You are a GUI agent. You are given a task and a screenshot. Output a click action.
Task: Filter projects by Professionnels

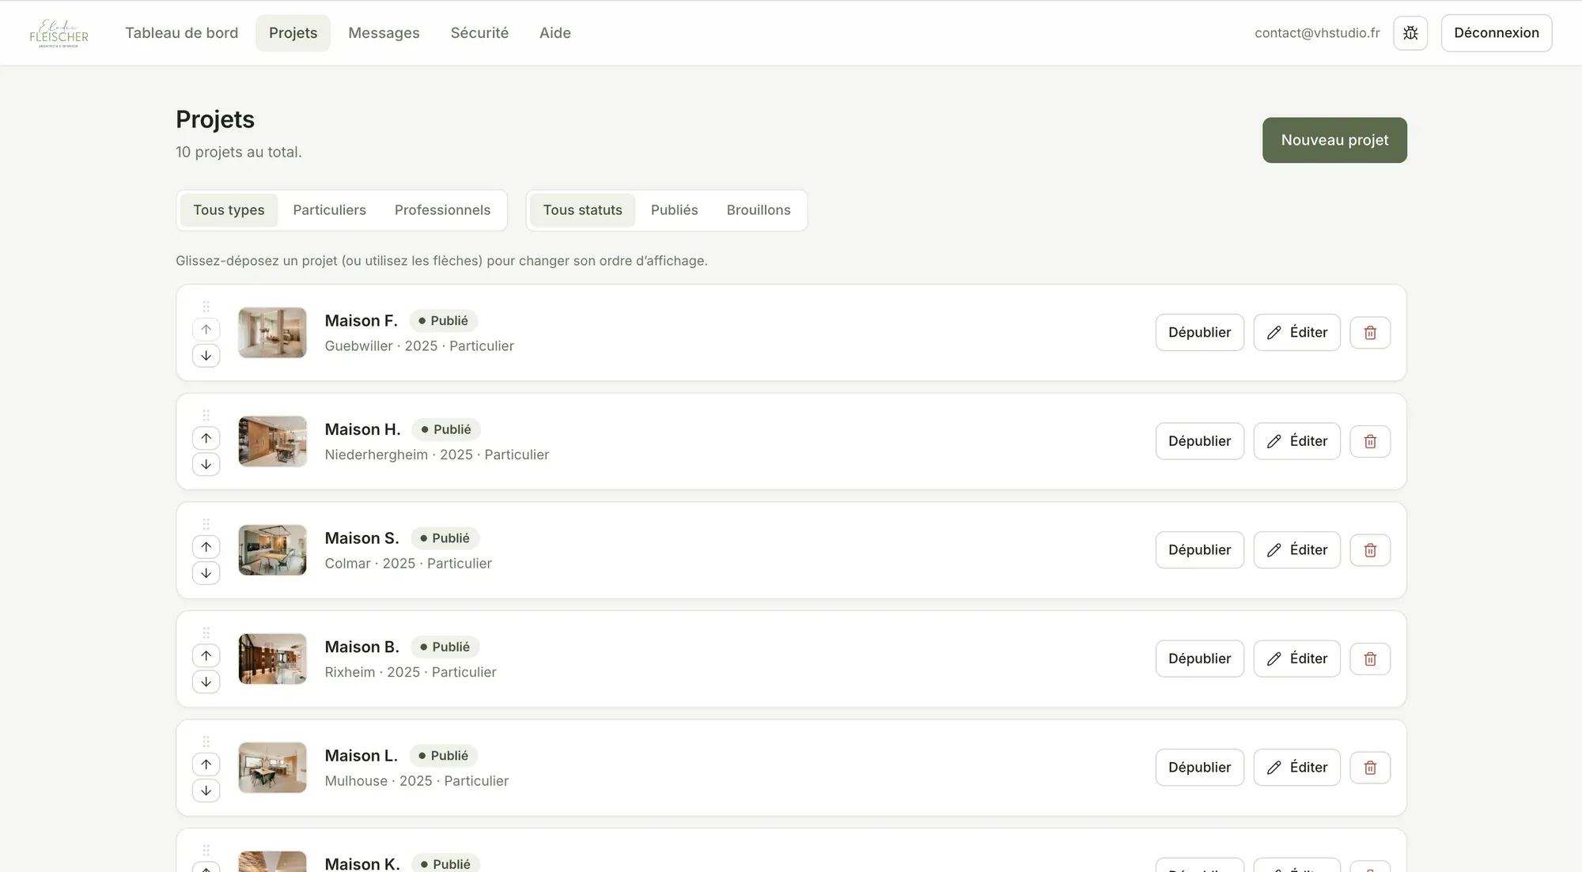(x=442, y=210)
